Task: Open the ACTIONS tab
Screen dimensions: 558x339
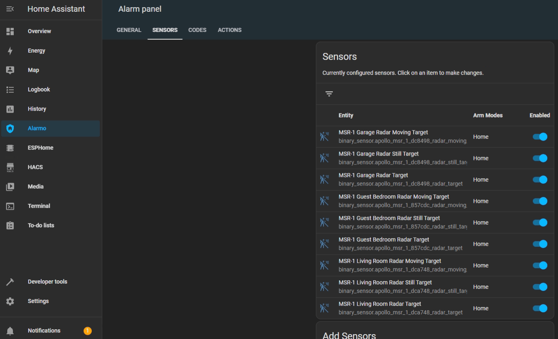Action: point(230,30)
